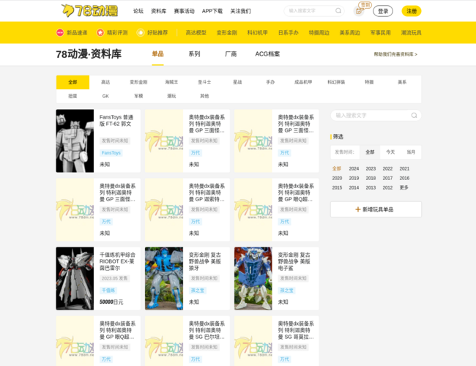Filter by year 2023
Image resolution: width=476 pixels, height=366 pixels.
coord(371,168)
